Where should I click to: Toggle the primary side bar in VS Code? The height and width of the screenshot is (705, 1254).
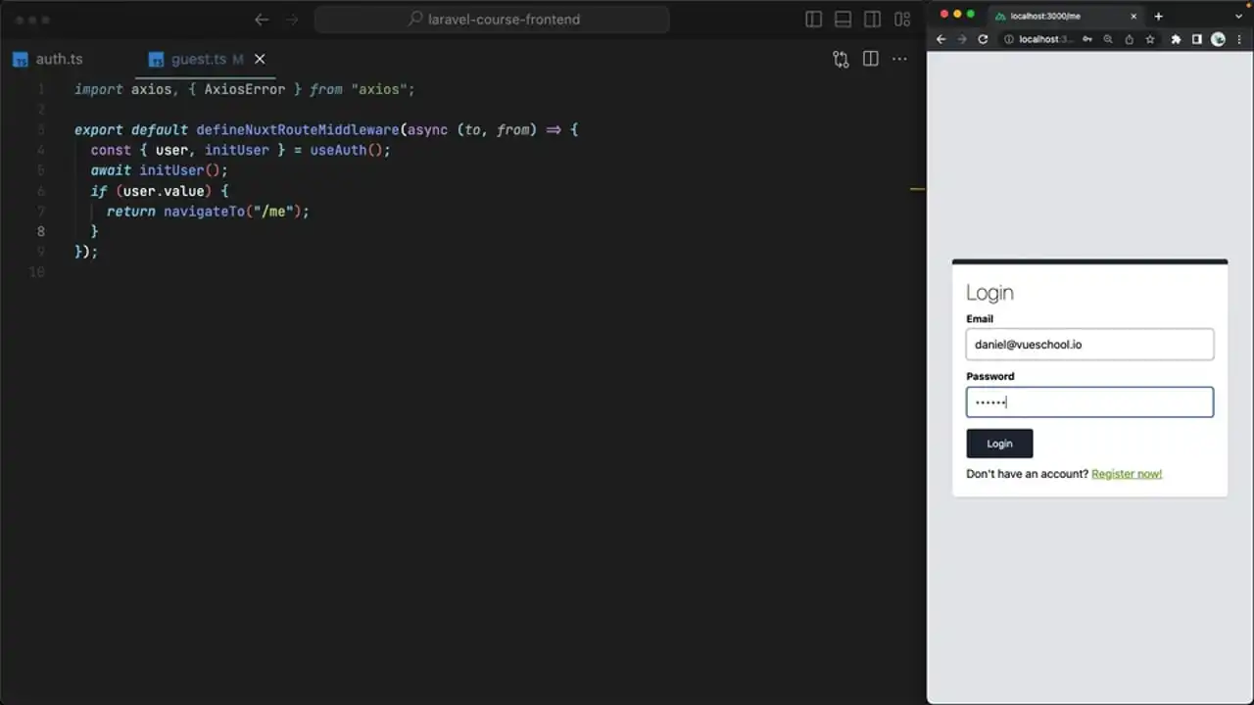pos(813,20)
